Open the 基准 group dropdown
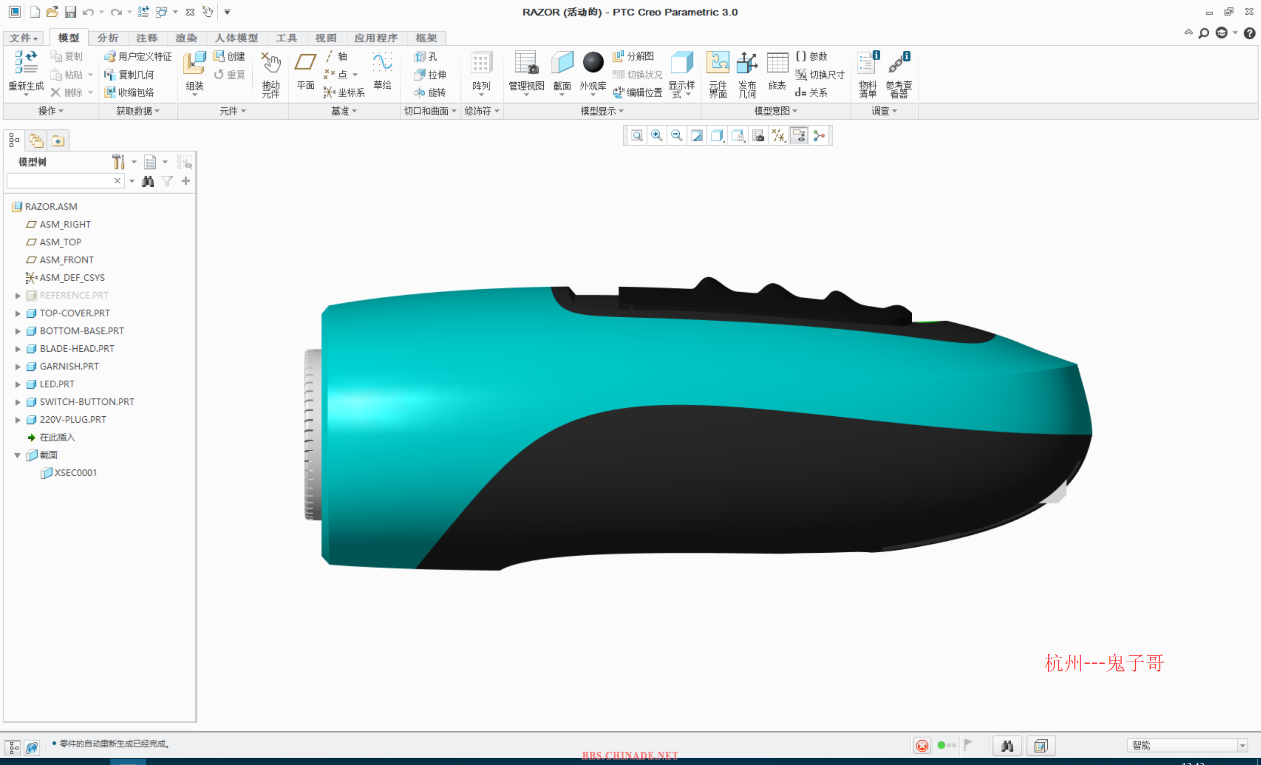 tap(344, 111)
